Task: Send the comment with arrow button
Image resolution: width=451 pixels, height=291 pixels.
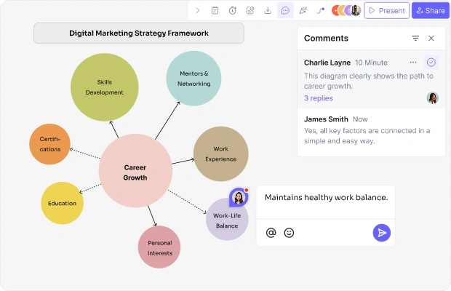Action: pos(382,233)
